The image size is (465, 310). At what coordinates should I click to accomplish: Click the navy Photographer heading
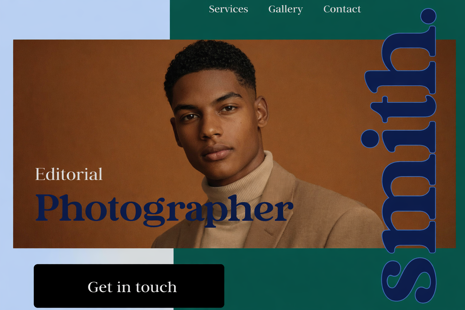164,209
